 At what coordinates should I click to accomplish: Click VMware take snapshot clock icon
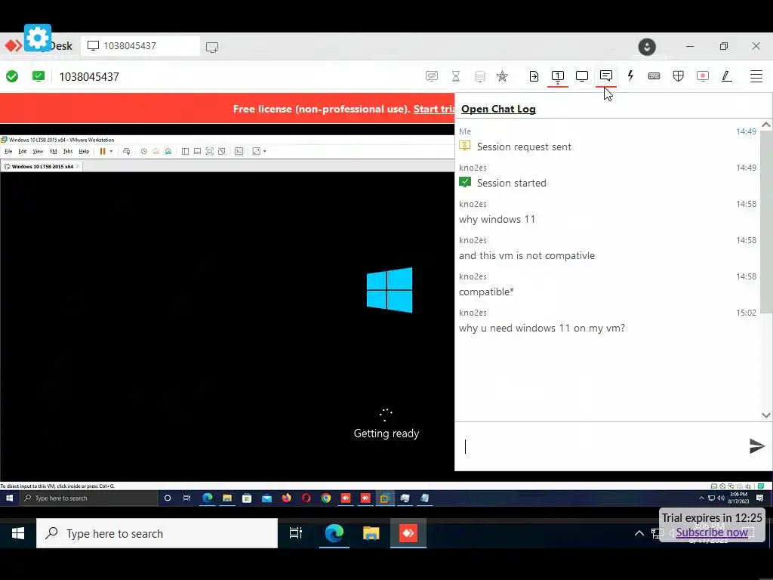tap(144, 151)
